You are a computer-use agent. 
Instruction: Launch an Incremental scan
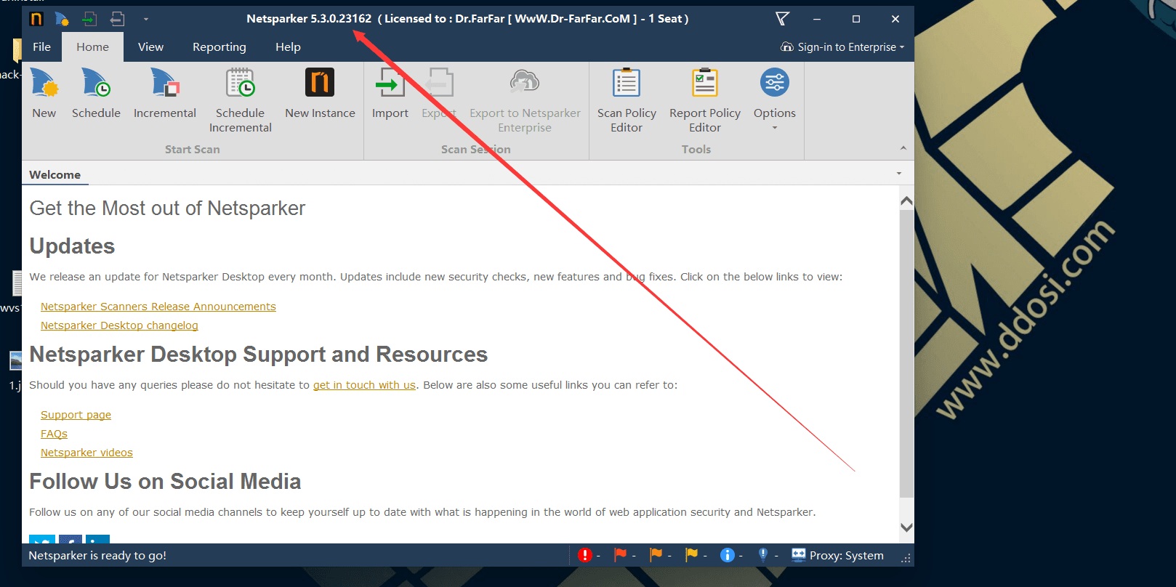coord(165,93)
